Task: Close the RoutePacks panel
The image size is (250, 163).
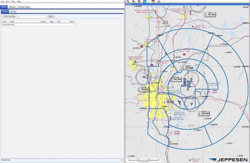Action: click(122, 160)
